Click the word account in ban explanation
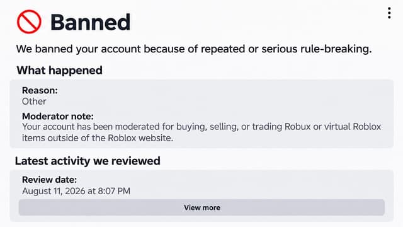The width and height of the screenshot is (403, 227). pos(121,49)
